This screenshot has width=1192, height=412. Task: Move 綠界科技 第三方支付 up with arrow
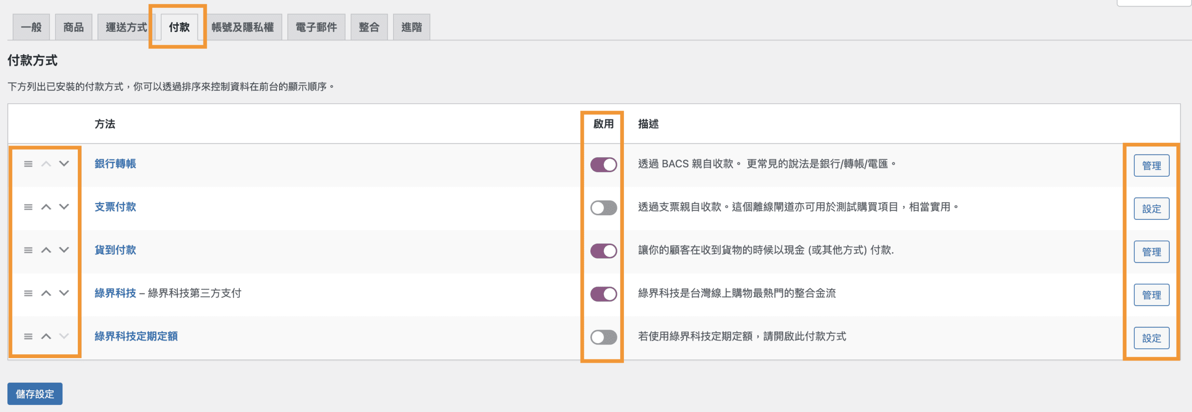tap(46, 293)
